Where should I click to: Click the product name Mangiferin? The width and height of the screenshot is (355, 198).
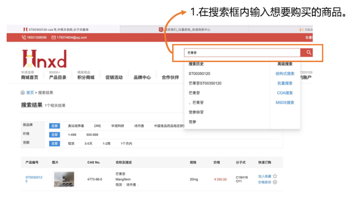pyautogui.click(x=123, y=179)
